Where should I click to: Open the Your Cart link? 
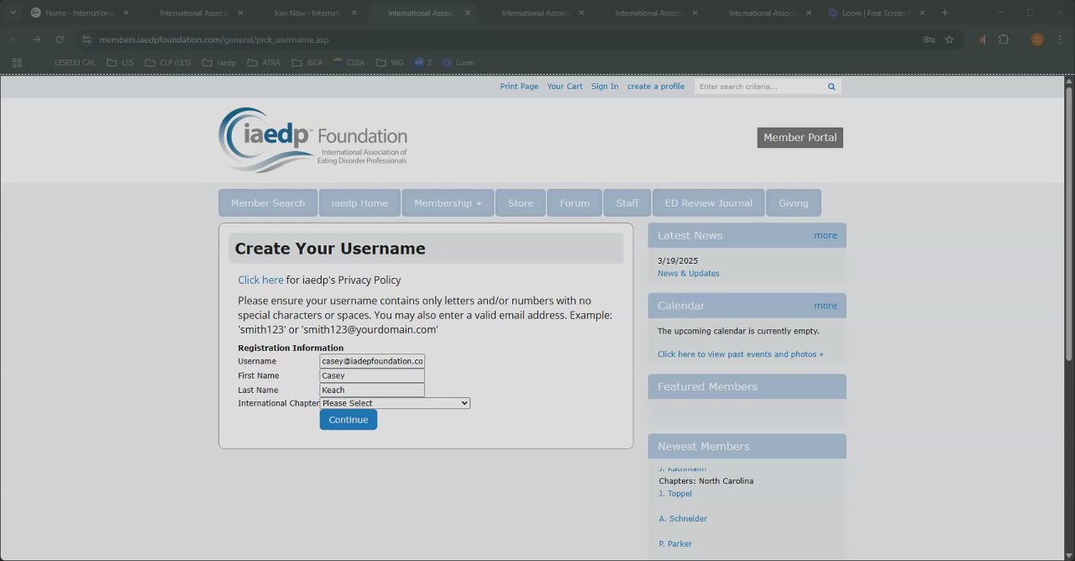(565, 87)
